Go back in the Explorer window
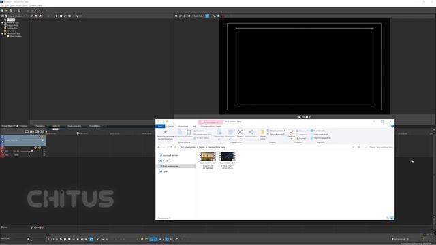 [x=159, y=147]
